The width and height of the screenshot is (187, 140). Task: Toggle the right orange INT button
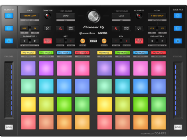104,41
